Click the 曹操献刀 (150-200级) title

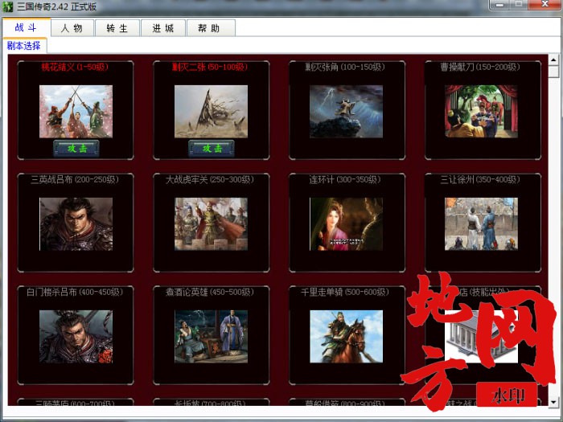click(480, 67)
